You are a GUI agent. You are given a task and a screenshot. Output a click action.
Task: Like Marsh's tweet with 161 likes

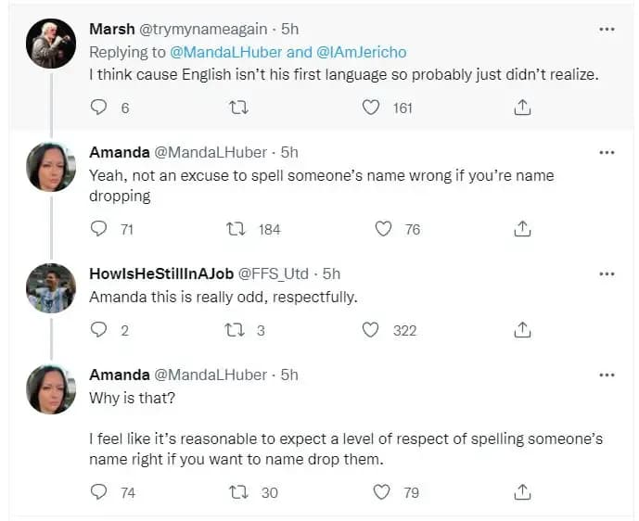click(371, 108)
